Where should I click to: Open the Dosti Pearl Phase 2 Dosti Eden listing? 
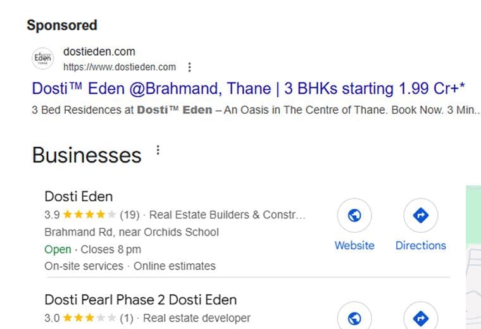coord(141,299)
